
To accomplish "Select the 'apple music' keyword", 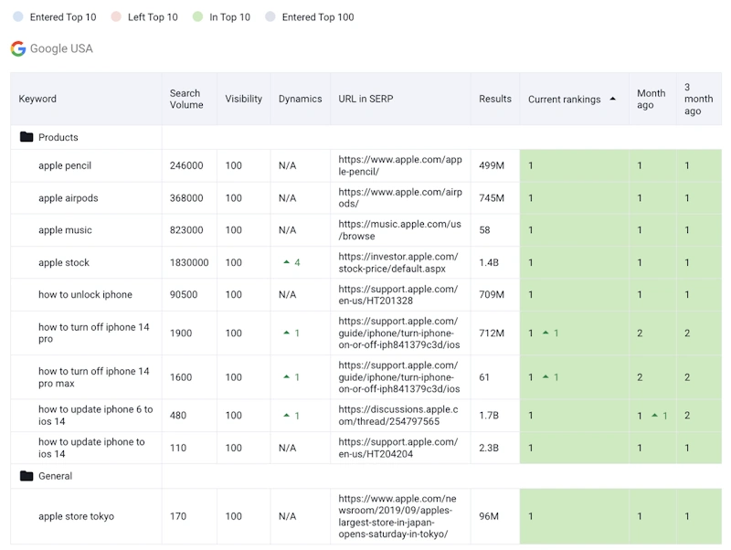I will click(x=65, y=230).
